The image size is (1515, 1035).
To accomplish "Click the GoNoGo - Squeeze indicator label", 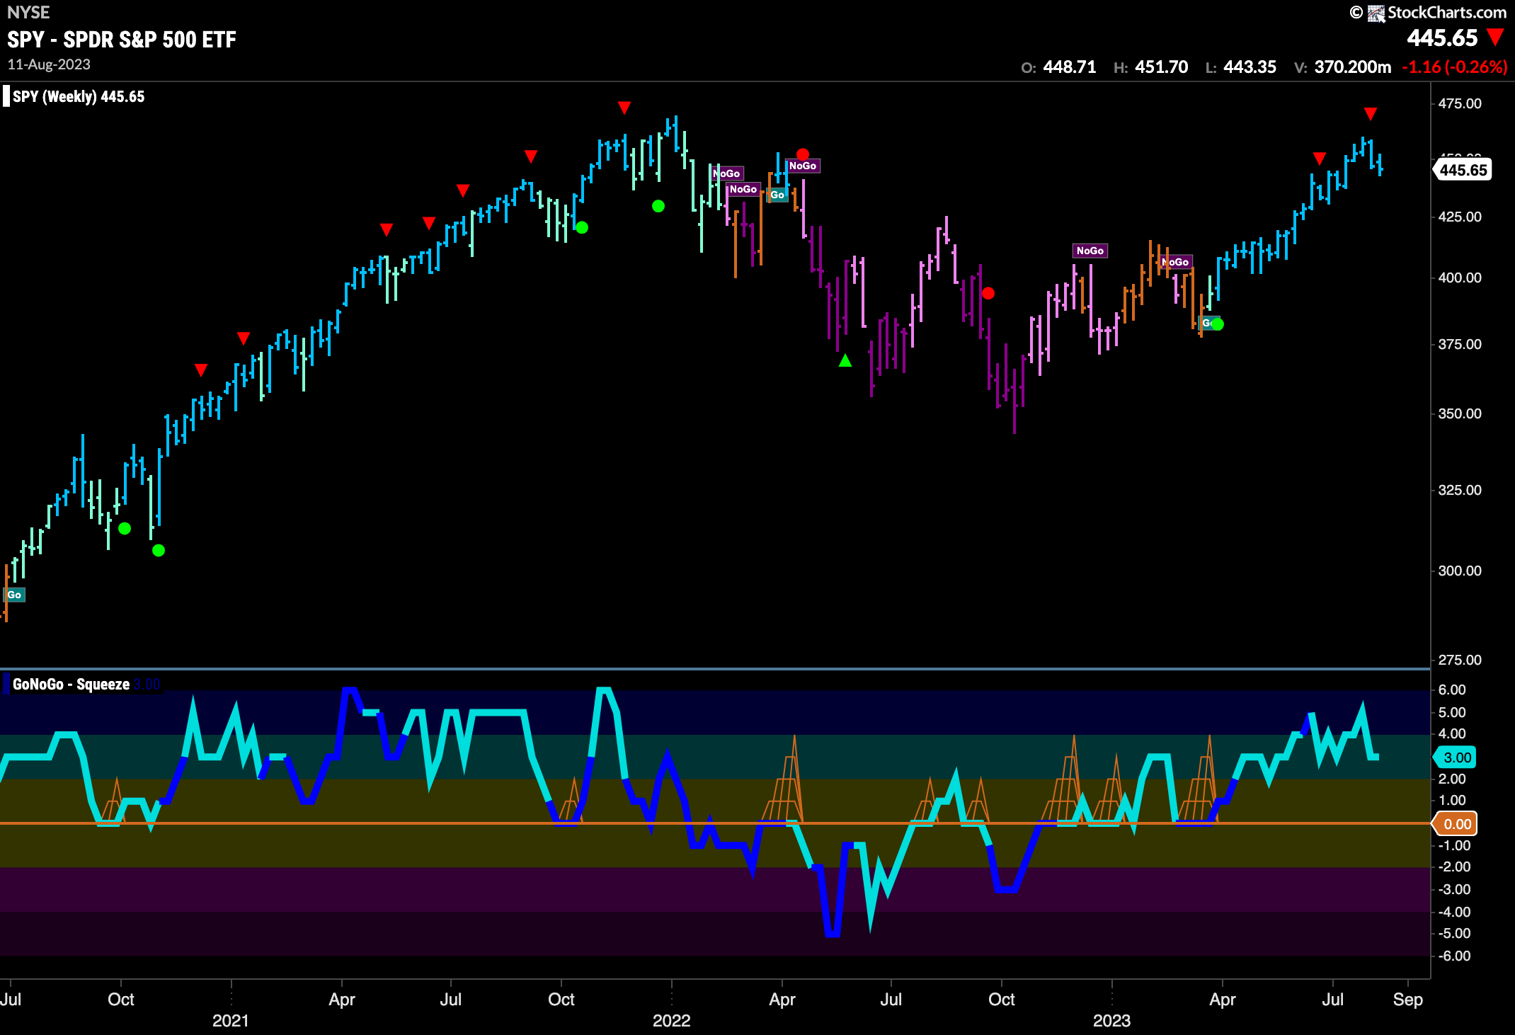I will [71, 684].
